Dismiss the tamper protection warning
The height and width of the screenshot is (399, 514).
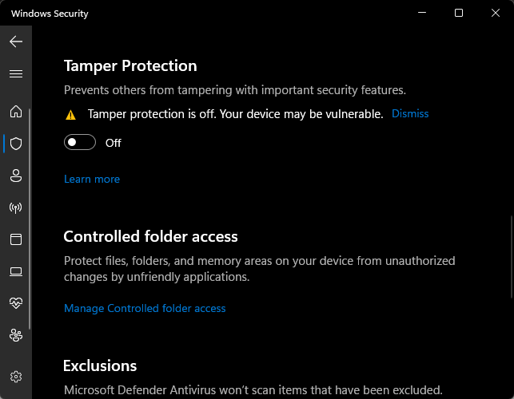click(410, 113)
